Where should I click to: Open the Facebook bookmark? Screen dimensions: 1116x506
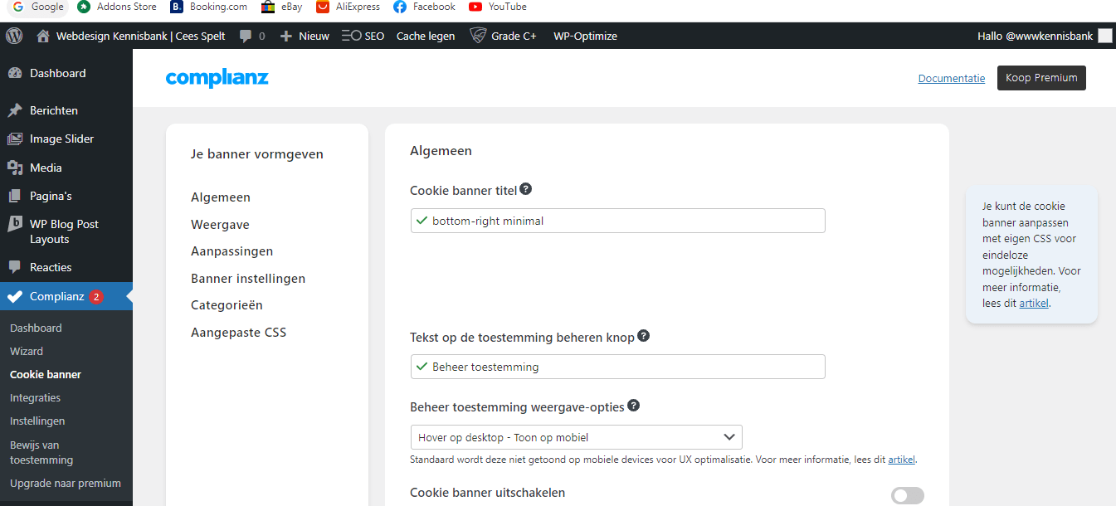(424, 7)
